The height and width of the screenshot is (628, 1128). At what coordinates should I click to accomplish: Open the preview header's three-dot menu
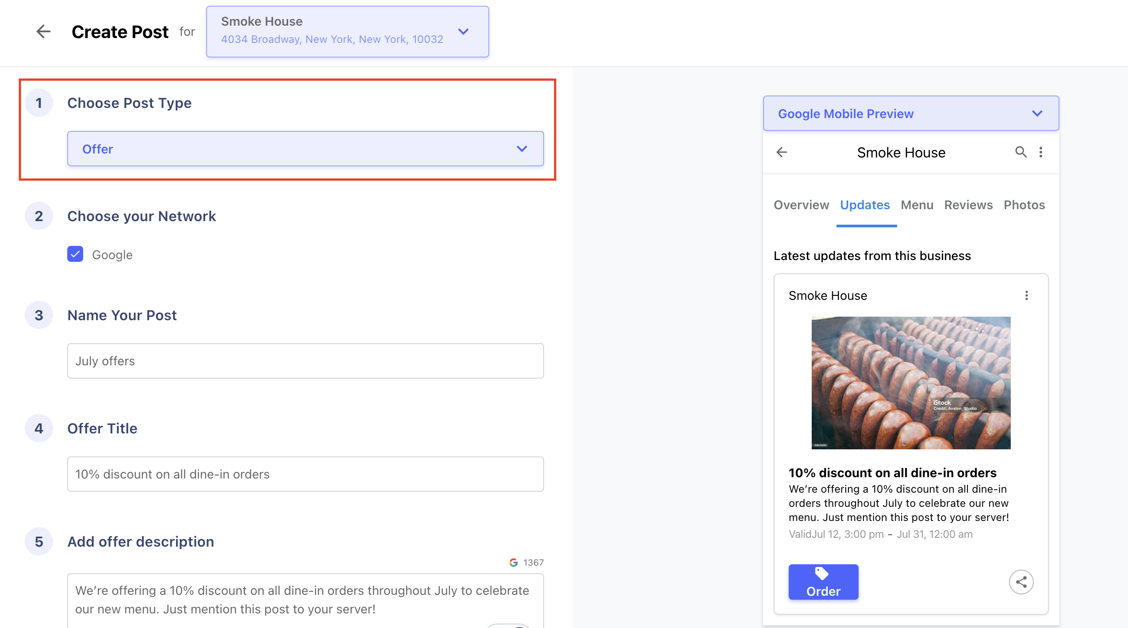(x=1041, y=152)
